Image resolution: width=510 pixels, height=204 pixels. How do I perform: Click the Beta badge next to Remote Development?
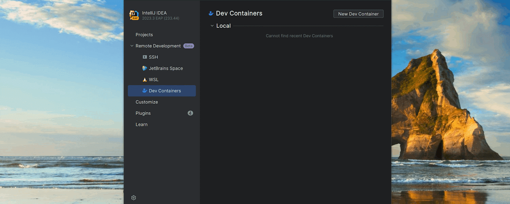(189, 46)
